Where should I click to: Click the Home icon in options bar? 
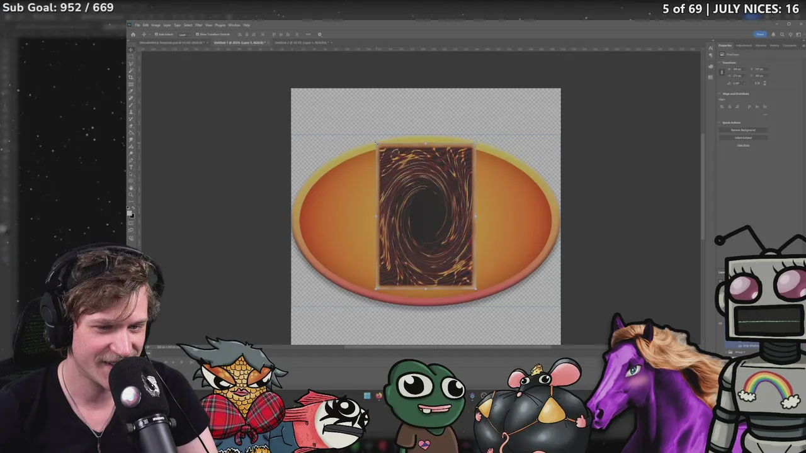click(x=133, y=34)
